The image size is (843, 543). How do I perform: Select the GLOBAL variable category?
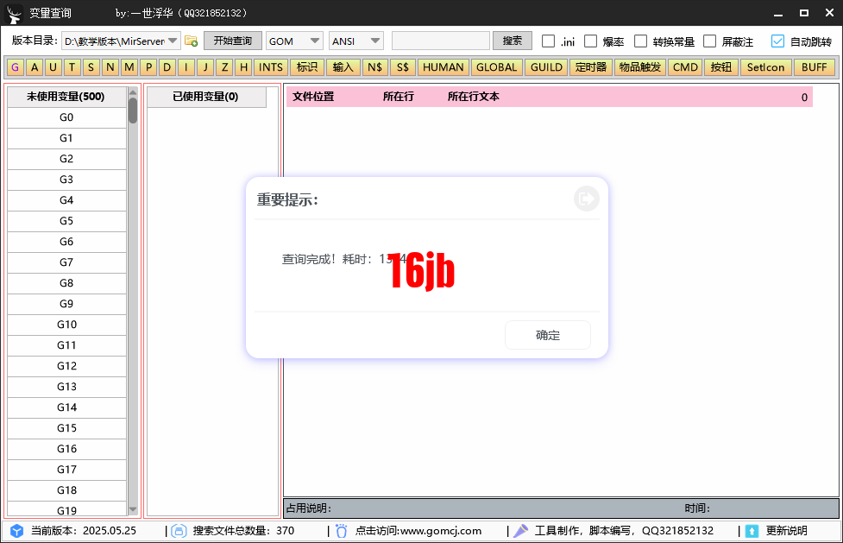click(496, 66)
